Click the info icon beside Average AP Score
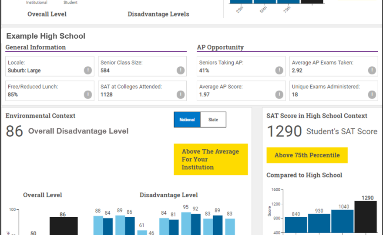 (x=279, y=95)
